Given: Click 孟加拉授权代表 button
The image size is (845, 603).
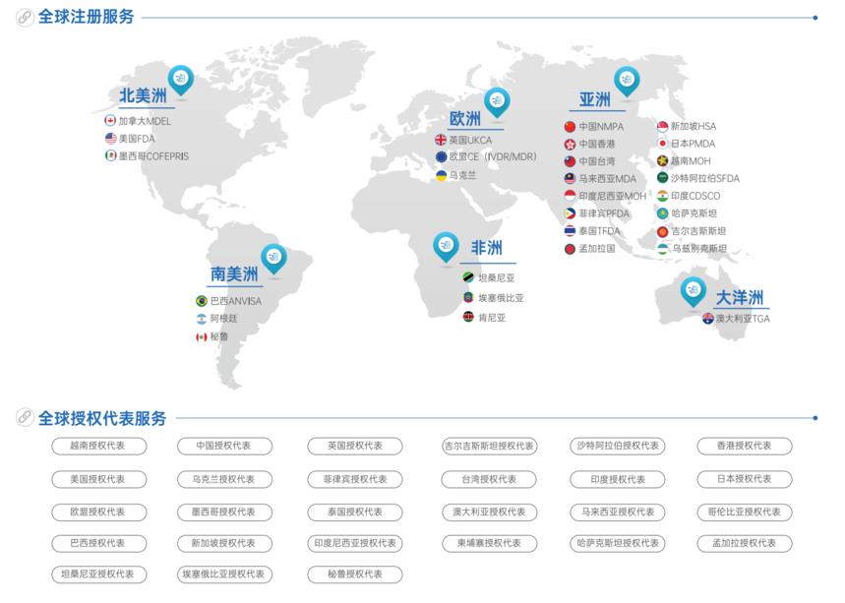Looking at the screenshot, I should [745, 544].
